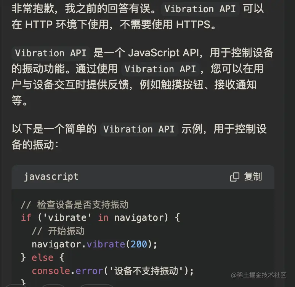Click Vibration API code chip in first paragraph
Image resolution: width=295 pixels, height=287 pixels.
pyautogui.click(x=200, y=9)
